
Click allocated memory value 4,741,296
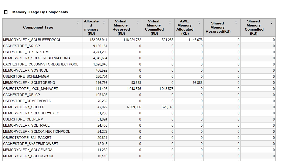click(x=100, y=52)
